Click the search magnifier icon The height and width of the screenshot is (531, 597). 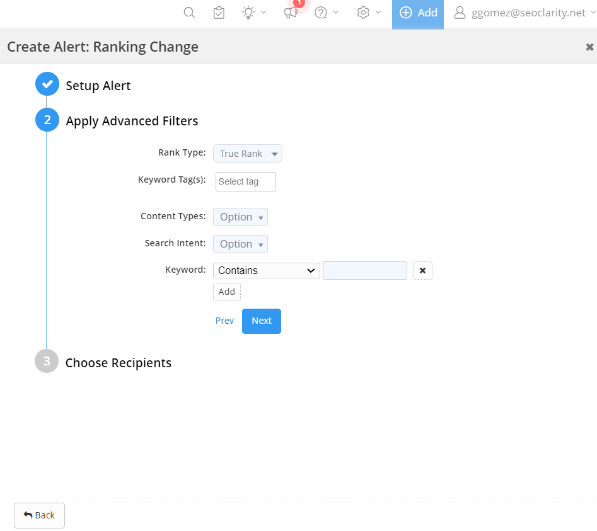click(x=189, y=13)
